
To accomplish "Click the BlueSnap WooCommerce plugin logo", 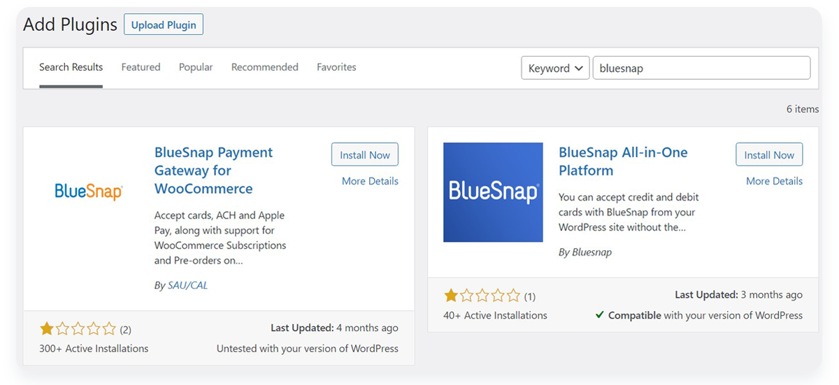I will pos(89,191).
